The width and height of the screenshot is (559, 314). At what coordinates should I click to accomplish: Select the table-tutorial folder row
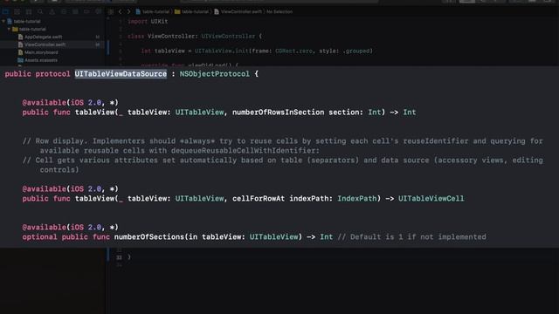(x=52, y=29)
